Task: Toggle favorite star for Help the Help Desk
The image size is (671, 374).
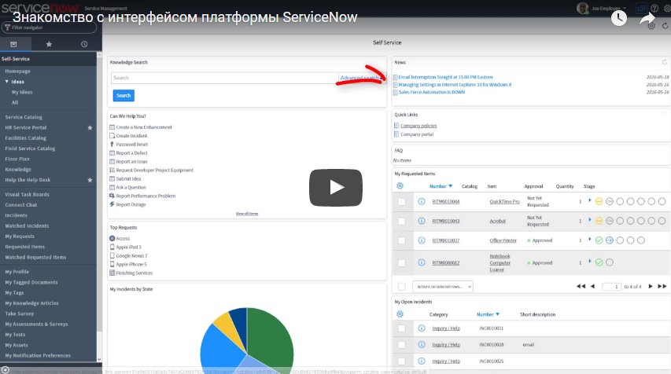Action: point(90,180)
